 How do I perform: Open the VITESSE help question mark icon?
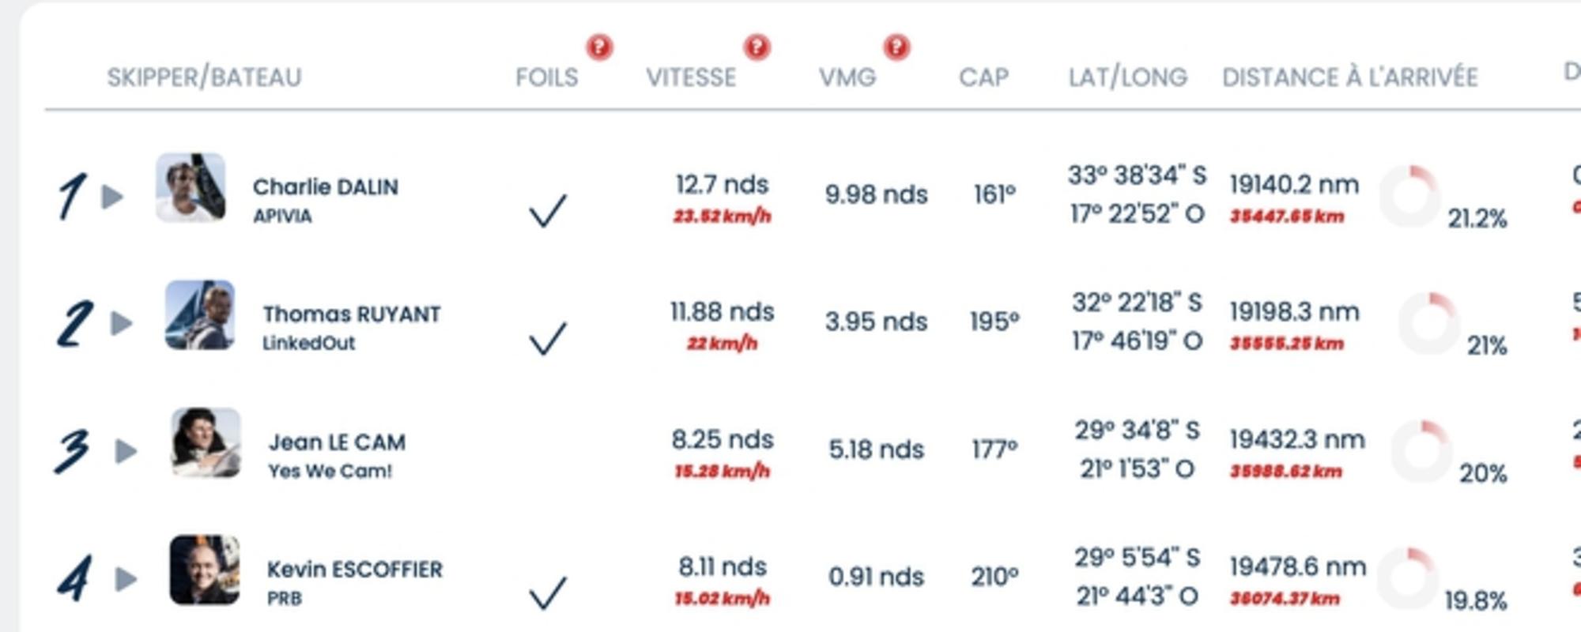coord(757,47)
